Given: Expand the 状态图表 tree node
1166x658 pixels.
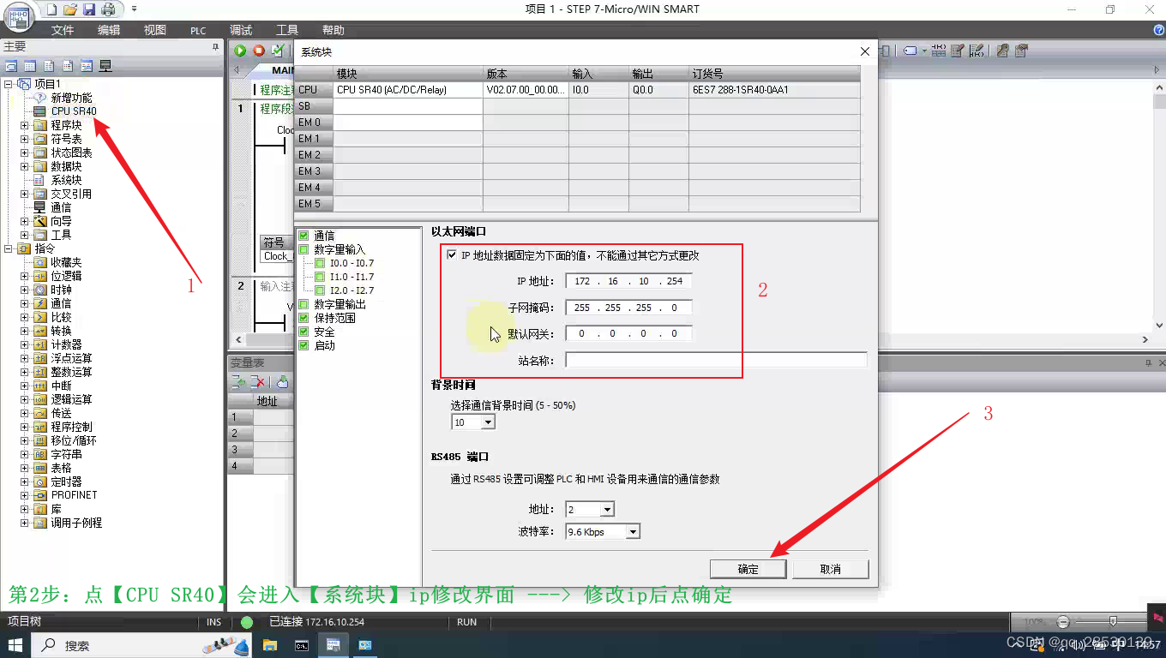Looking at the screenshot, I should pos(25,153).
